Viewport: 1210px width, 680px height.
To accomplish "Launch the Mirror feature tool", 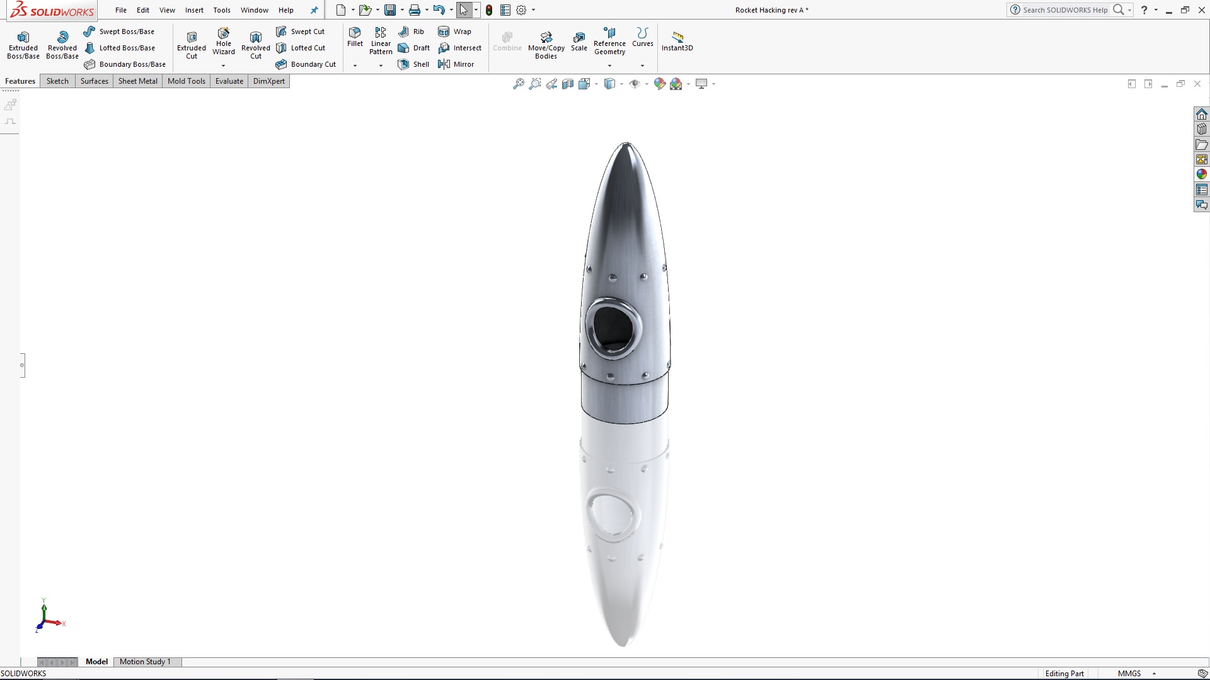I will 457,64.
